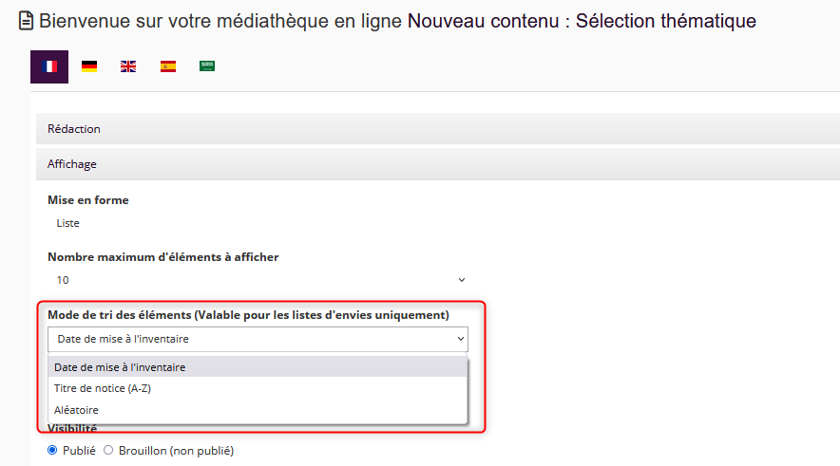Choose the British flag language
Screen dimensions: 840x466
[128, 66]
